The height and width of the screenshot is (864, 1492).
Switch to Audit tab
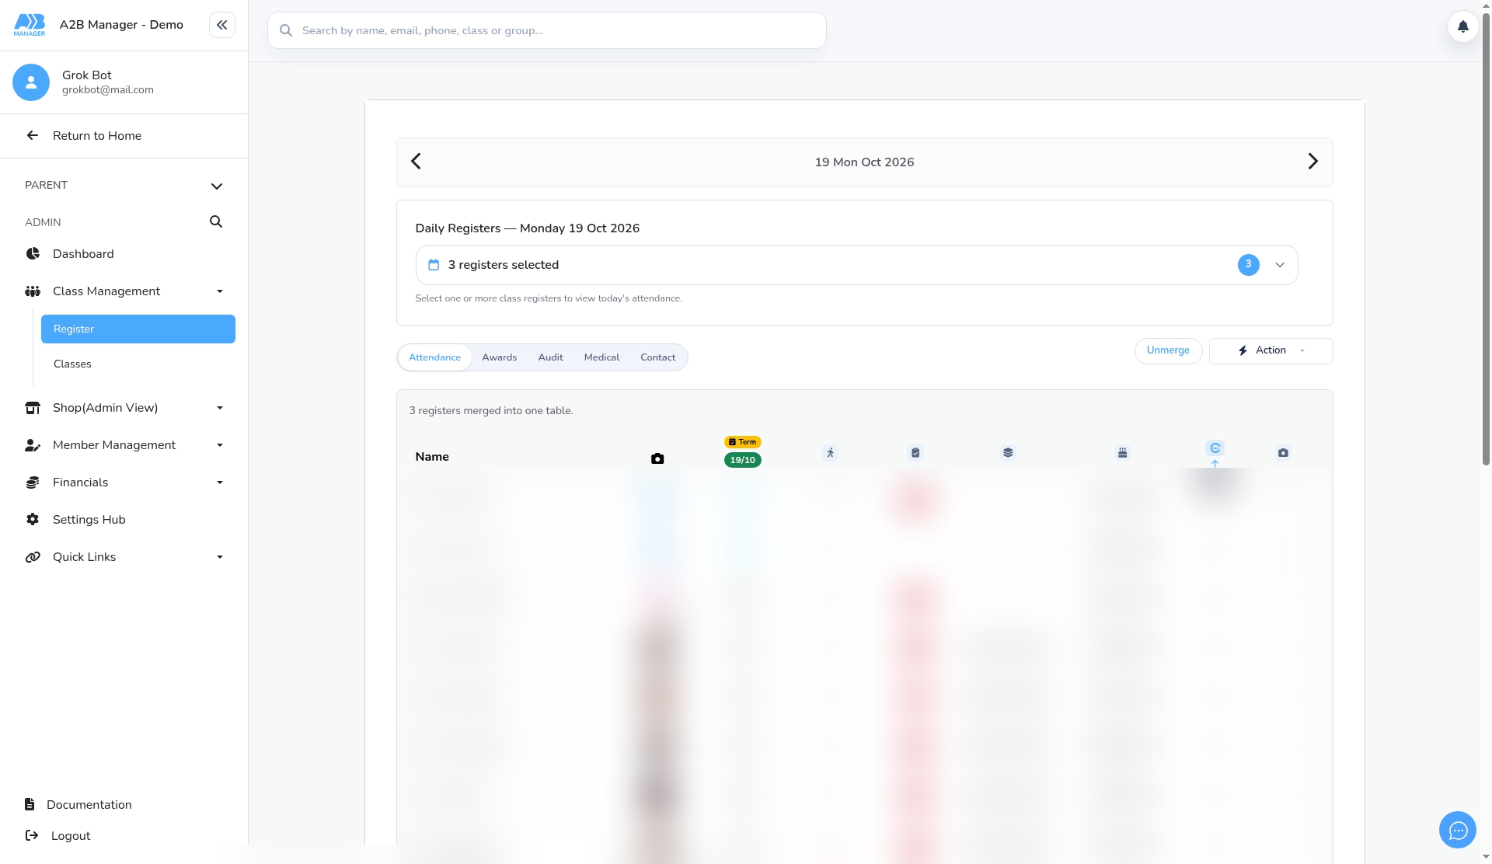click(x=550, y=357)
